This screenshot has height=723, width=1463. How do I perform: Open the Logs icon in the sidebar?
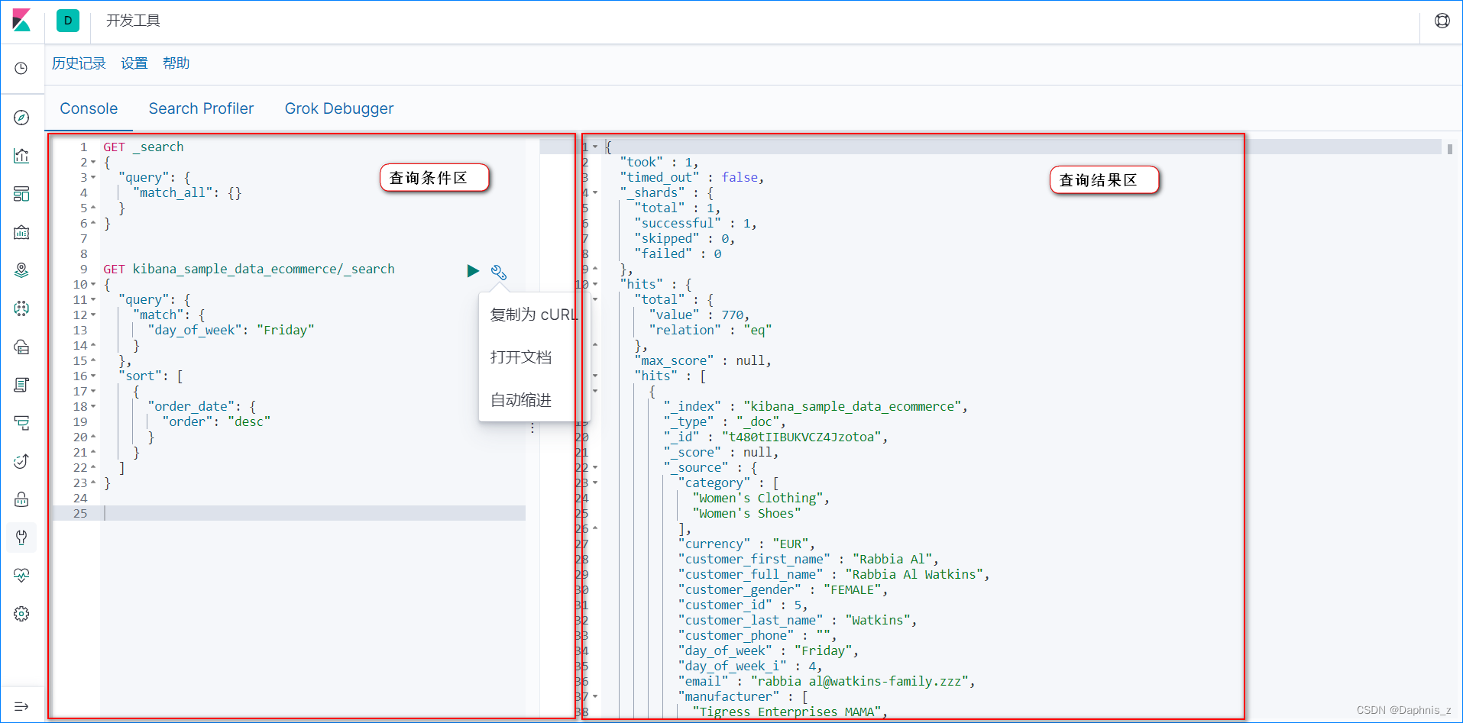point(21,385)
